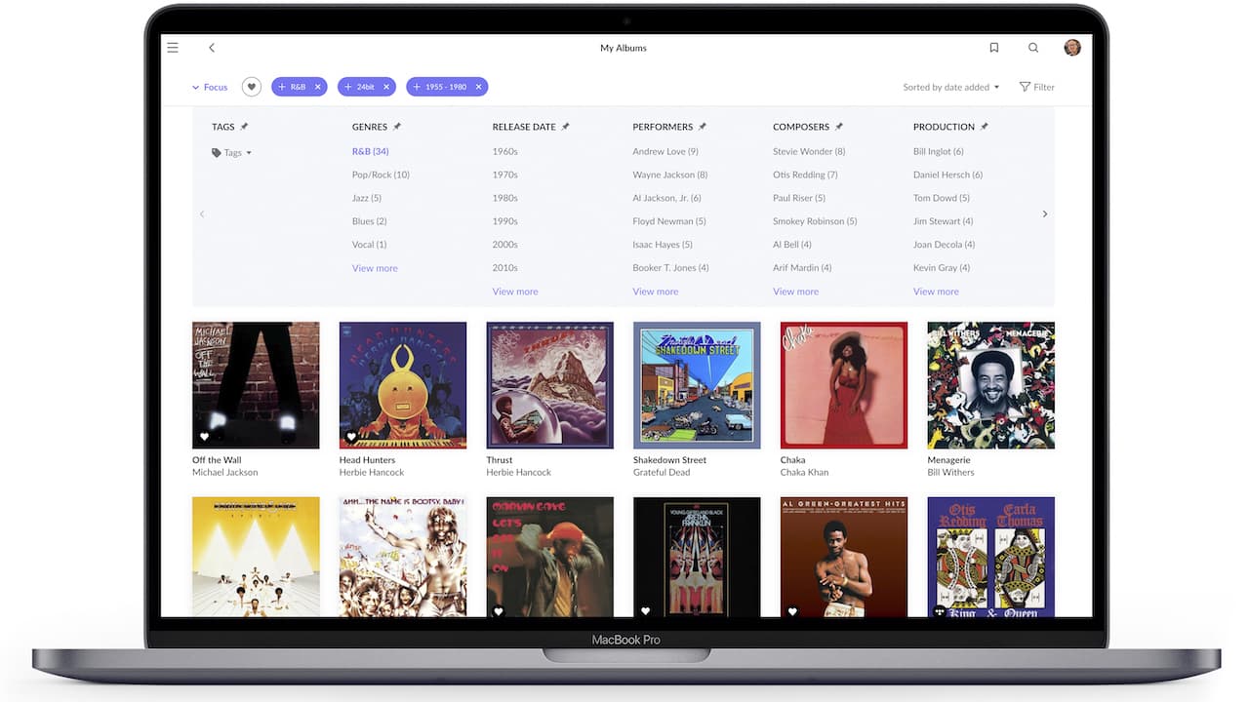Screen dimensions: 1249x702
Task: Open the Sorted by date added dropdown
Action: pyautogui.click(x=951, y=87)
